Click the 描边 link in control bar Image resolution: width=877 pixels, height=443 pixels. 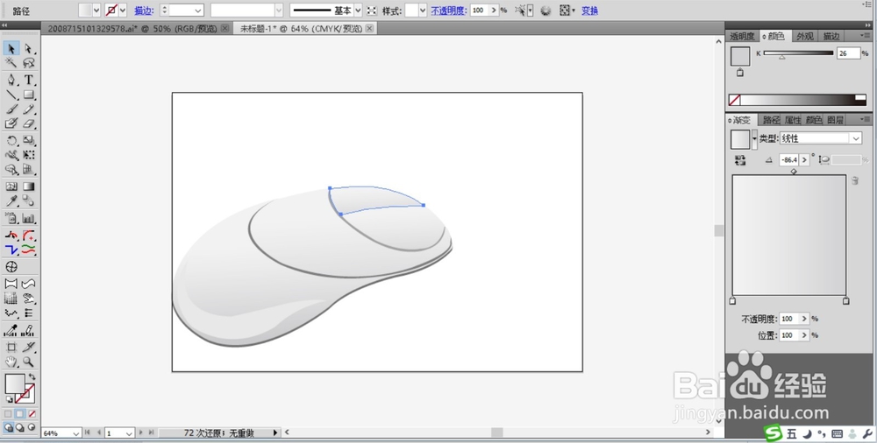coord(145,11)
